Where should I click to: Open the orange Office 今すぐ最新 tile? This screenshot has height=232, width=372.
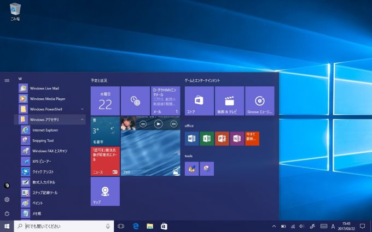252,139
